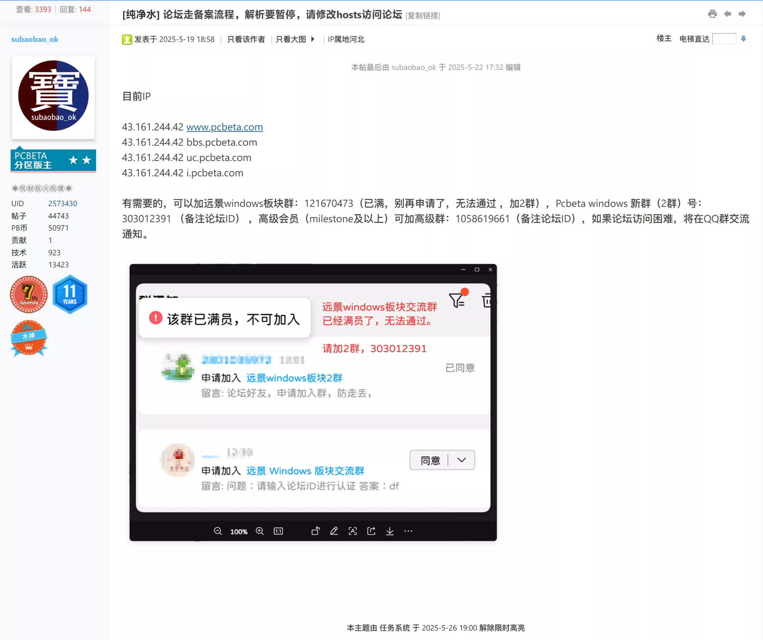The width and height of the screenshot is (763, 640).
Task: Click the 电梯直达 label
Action: coord(695,39)
